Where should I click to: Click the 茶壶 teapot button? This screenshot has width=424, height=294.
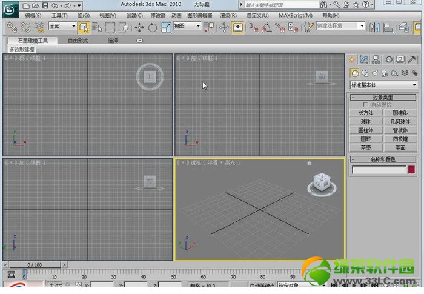click(x=366, y=147)
